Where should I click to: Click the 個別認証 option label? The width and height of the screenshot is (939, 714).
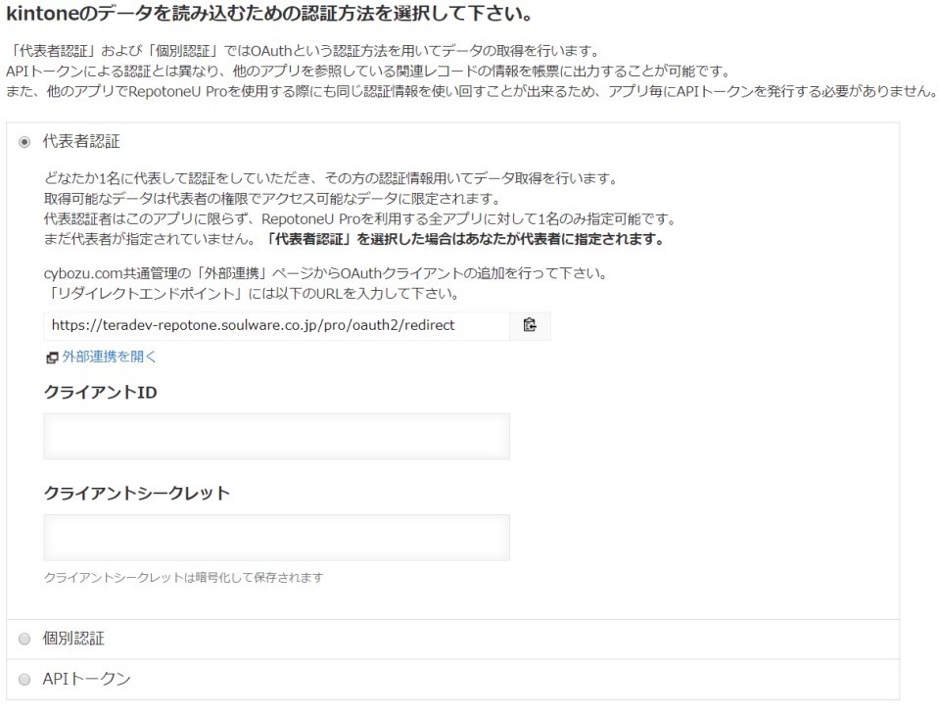73,639
